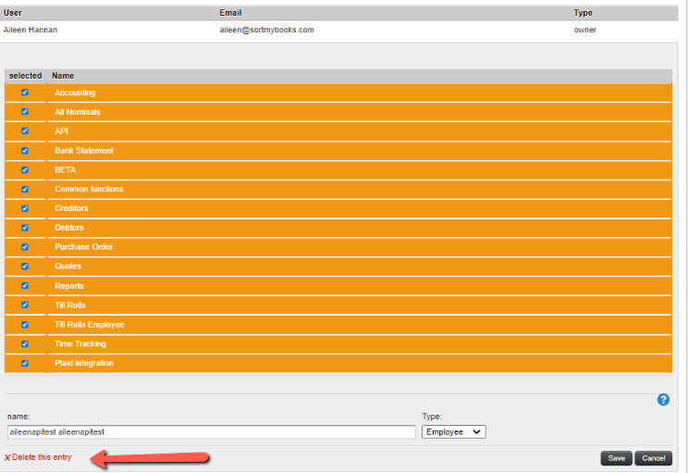Click the selected column header

(x=25, y=76)
